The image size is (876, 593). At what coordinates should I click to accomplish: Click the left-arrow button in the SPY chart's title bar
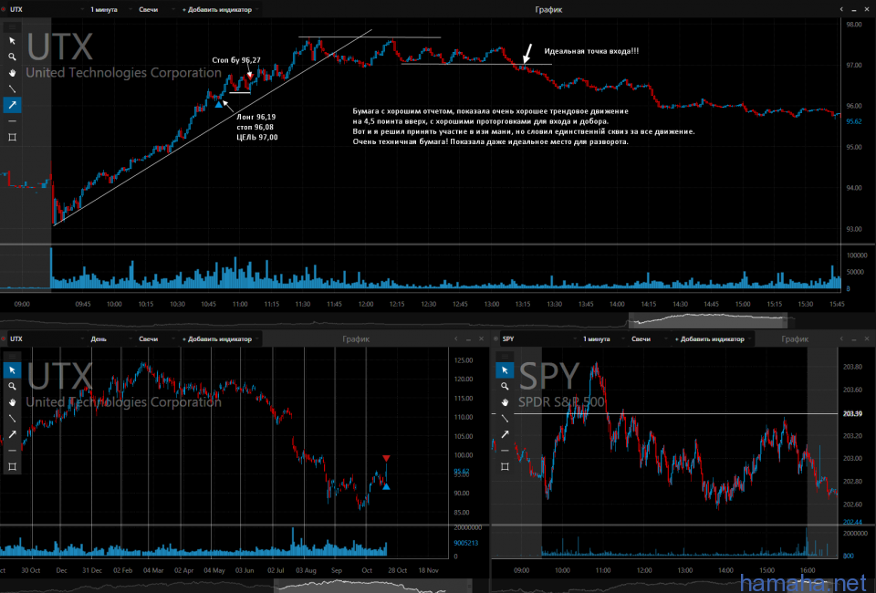pos(841,339)
